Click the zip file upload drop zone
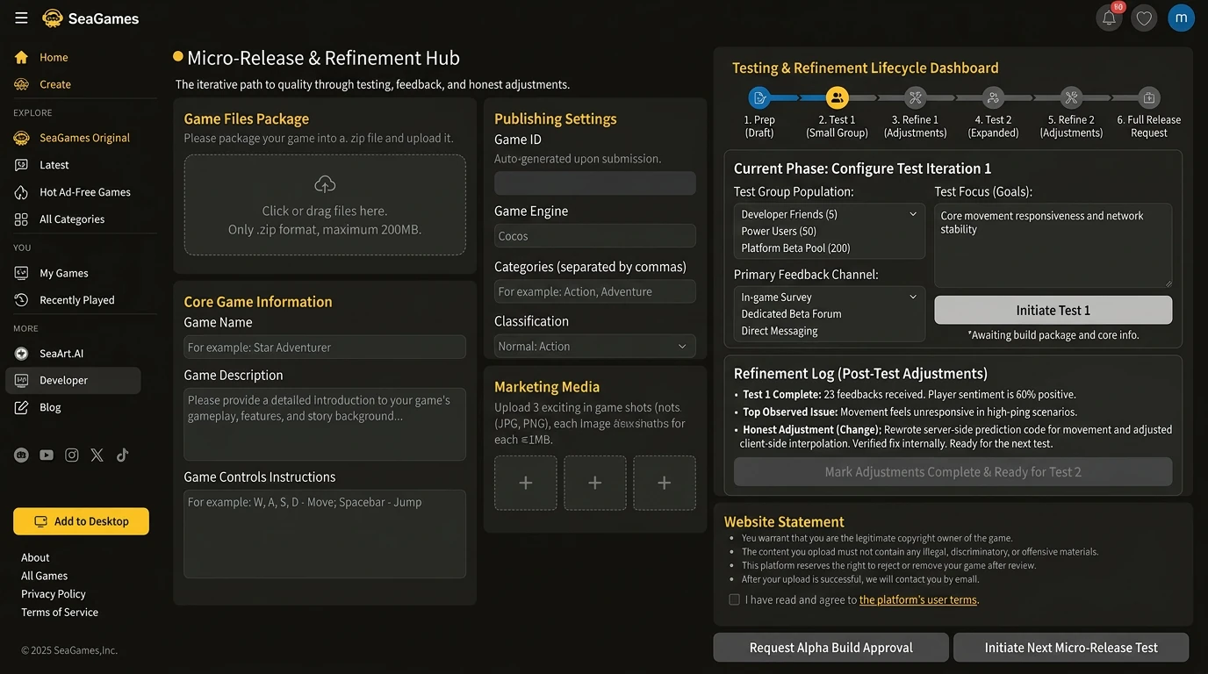1208x674 pixels. tap(324, 207)
